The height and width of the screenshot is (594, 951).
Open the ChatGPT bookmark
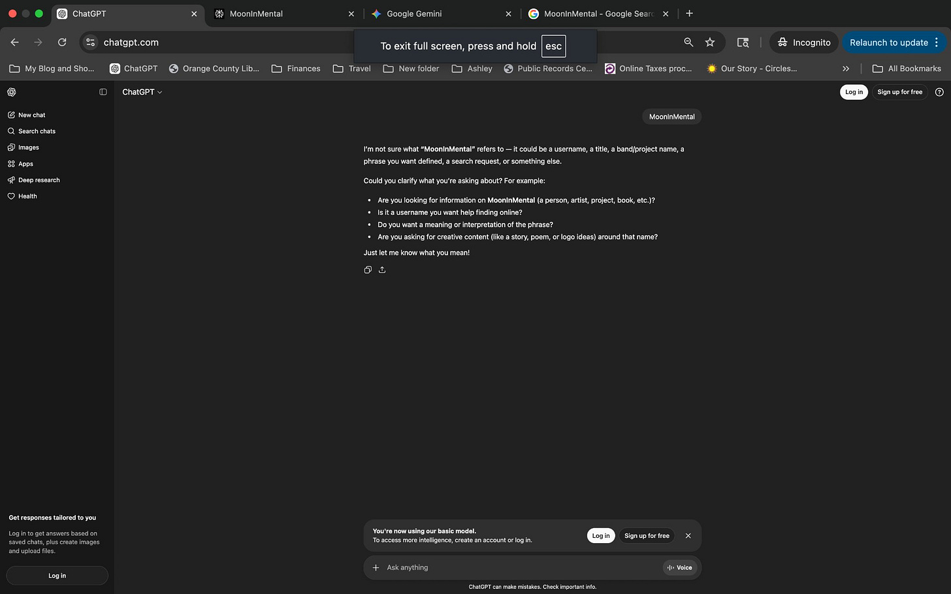click(134, 69)
